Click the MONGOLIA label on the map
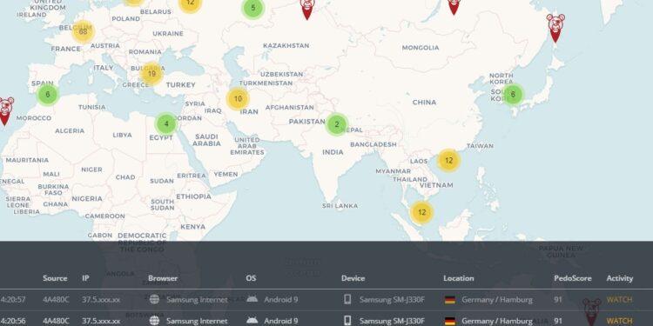Viewport: 653px width, 326px height. [421, 48]
